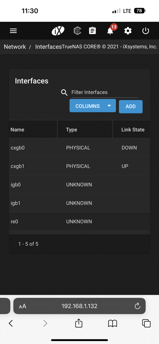Click the power button icon
This screenshot has width=159, height=344.
[146, 31]
